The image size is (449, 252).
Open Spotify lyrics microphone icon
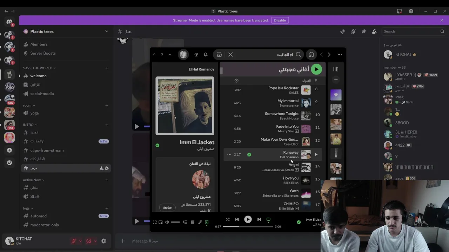200,222
